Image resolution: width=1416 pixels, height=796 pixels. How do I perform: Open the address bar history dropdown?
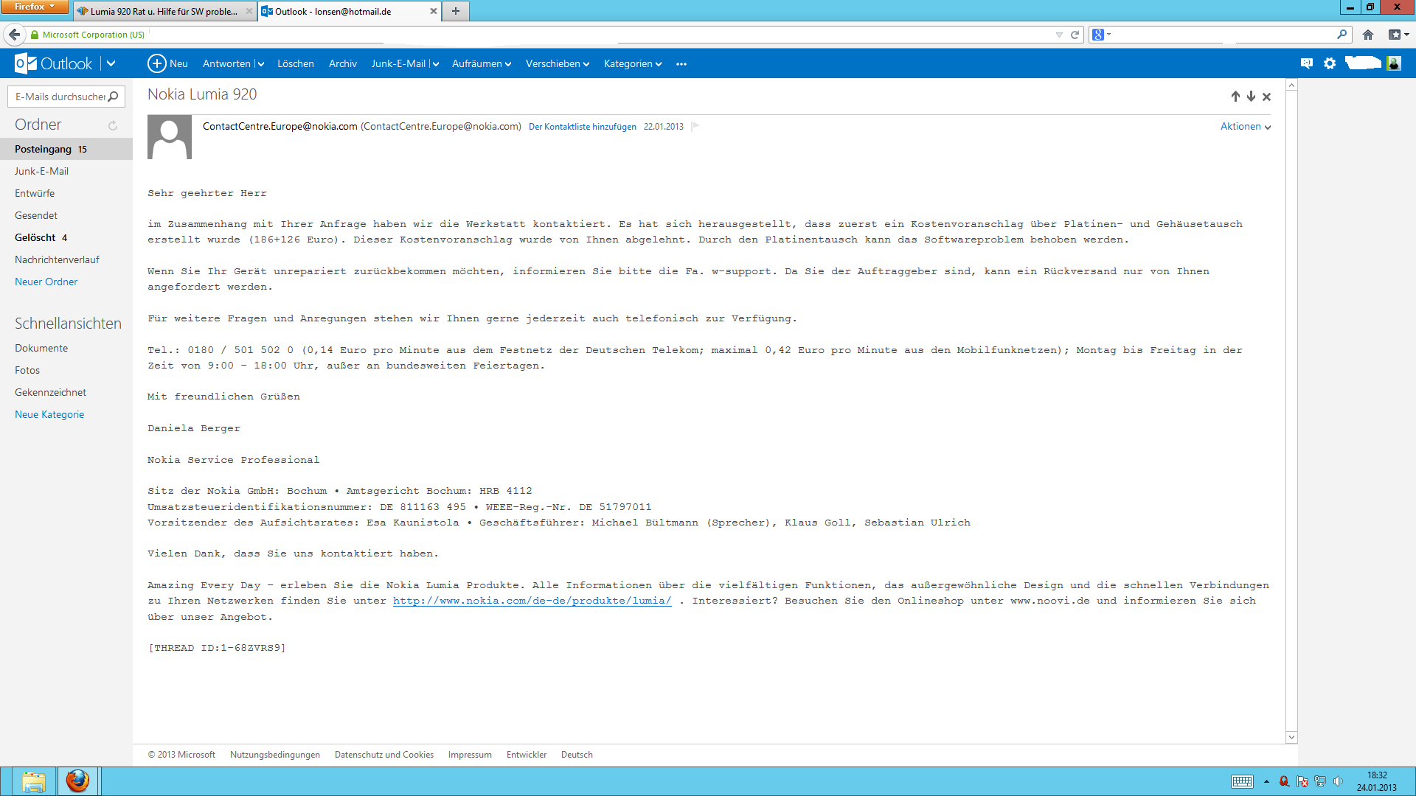(x=1059, y=35)
